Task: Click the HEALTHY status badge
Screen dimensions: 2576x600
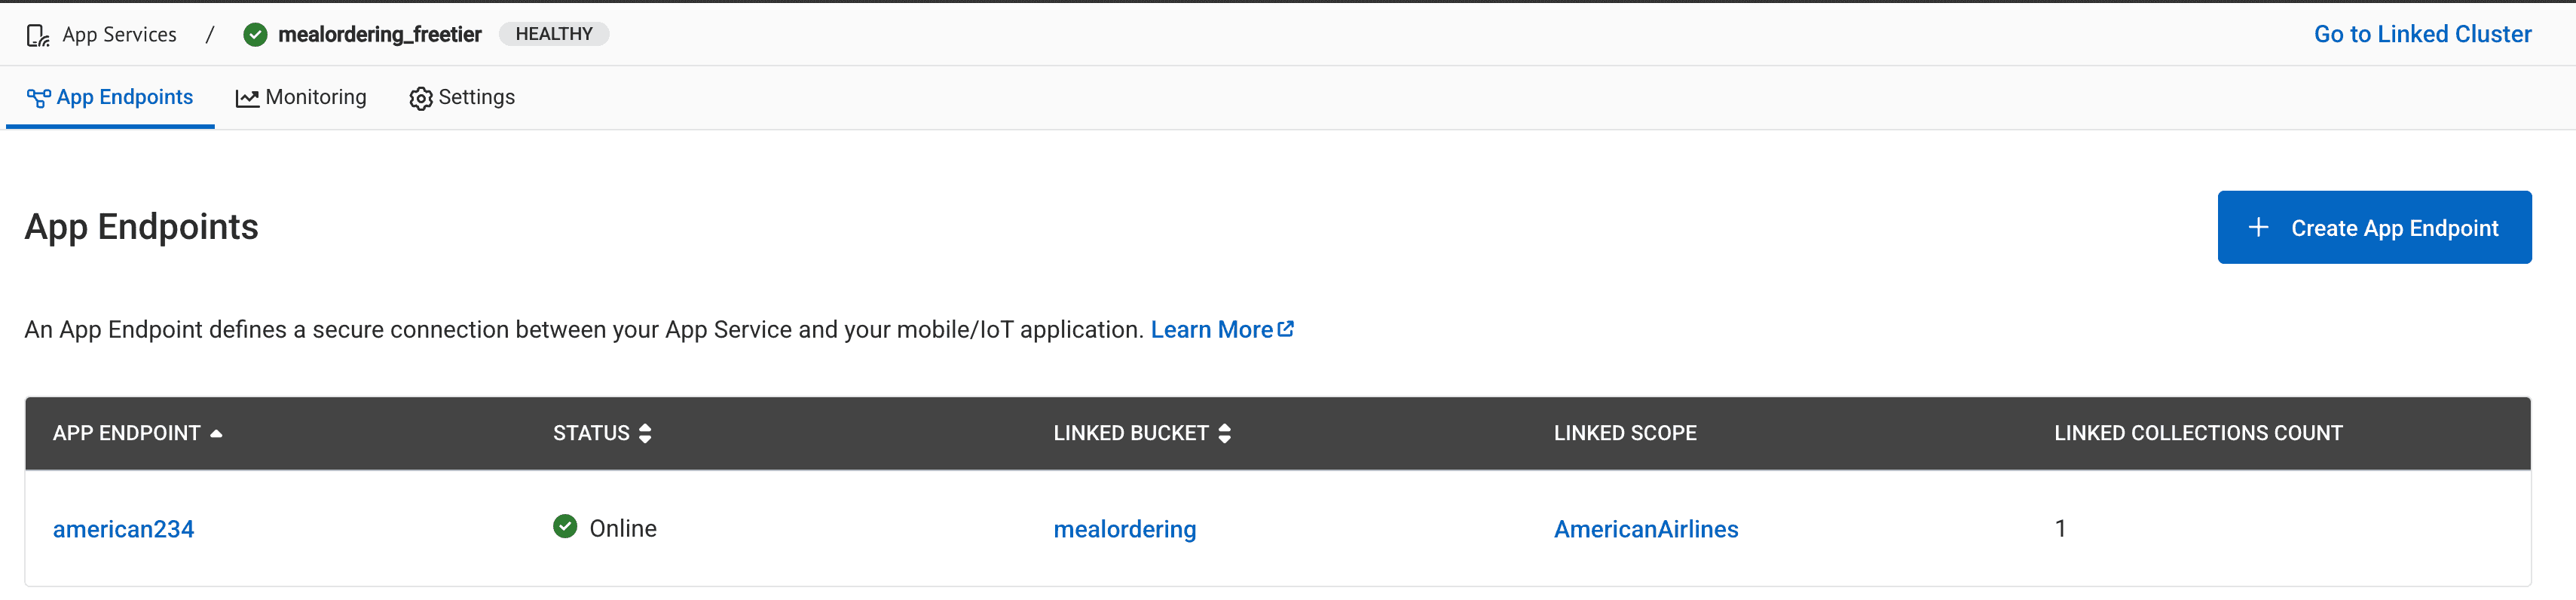Action: [554, 34]
